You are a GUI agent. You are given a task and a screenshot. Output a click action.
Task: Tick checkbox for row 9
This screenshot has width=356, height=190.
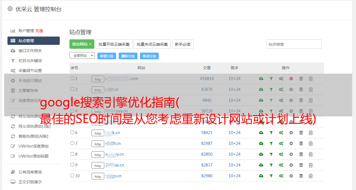(72, 165)
